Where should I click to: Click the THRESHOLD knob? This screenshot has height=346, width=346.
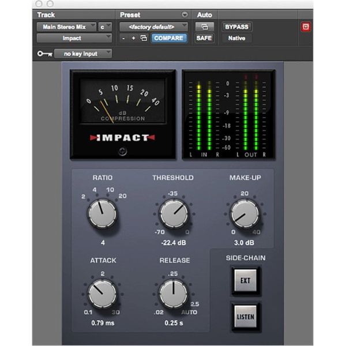point(174,214)
